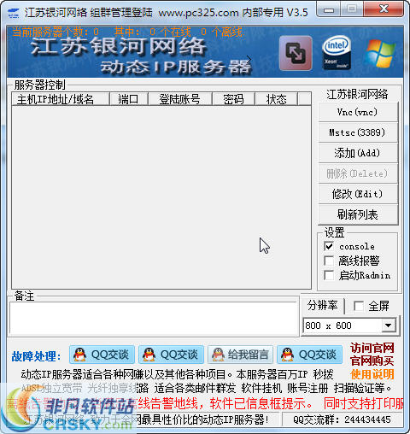Click the 添加(Add) button
Image resolution: width=410 pixels, height=434 pixels.
pyautogui.click(x=358, y=153)
